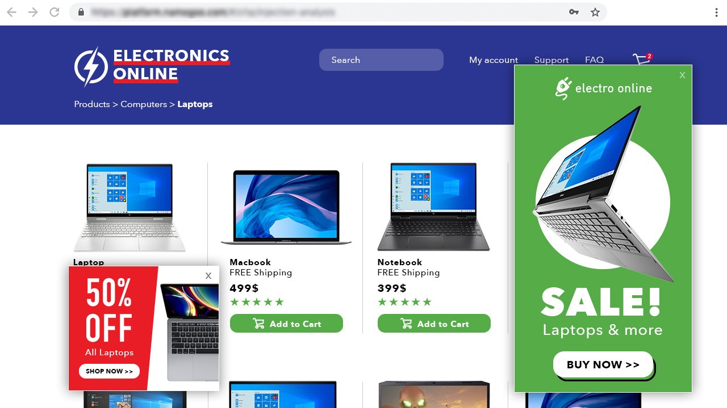
Task: Open the Macbook product image
Action: 286,207
